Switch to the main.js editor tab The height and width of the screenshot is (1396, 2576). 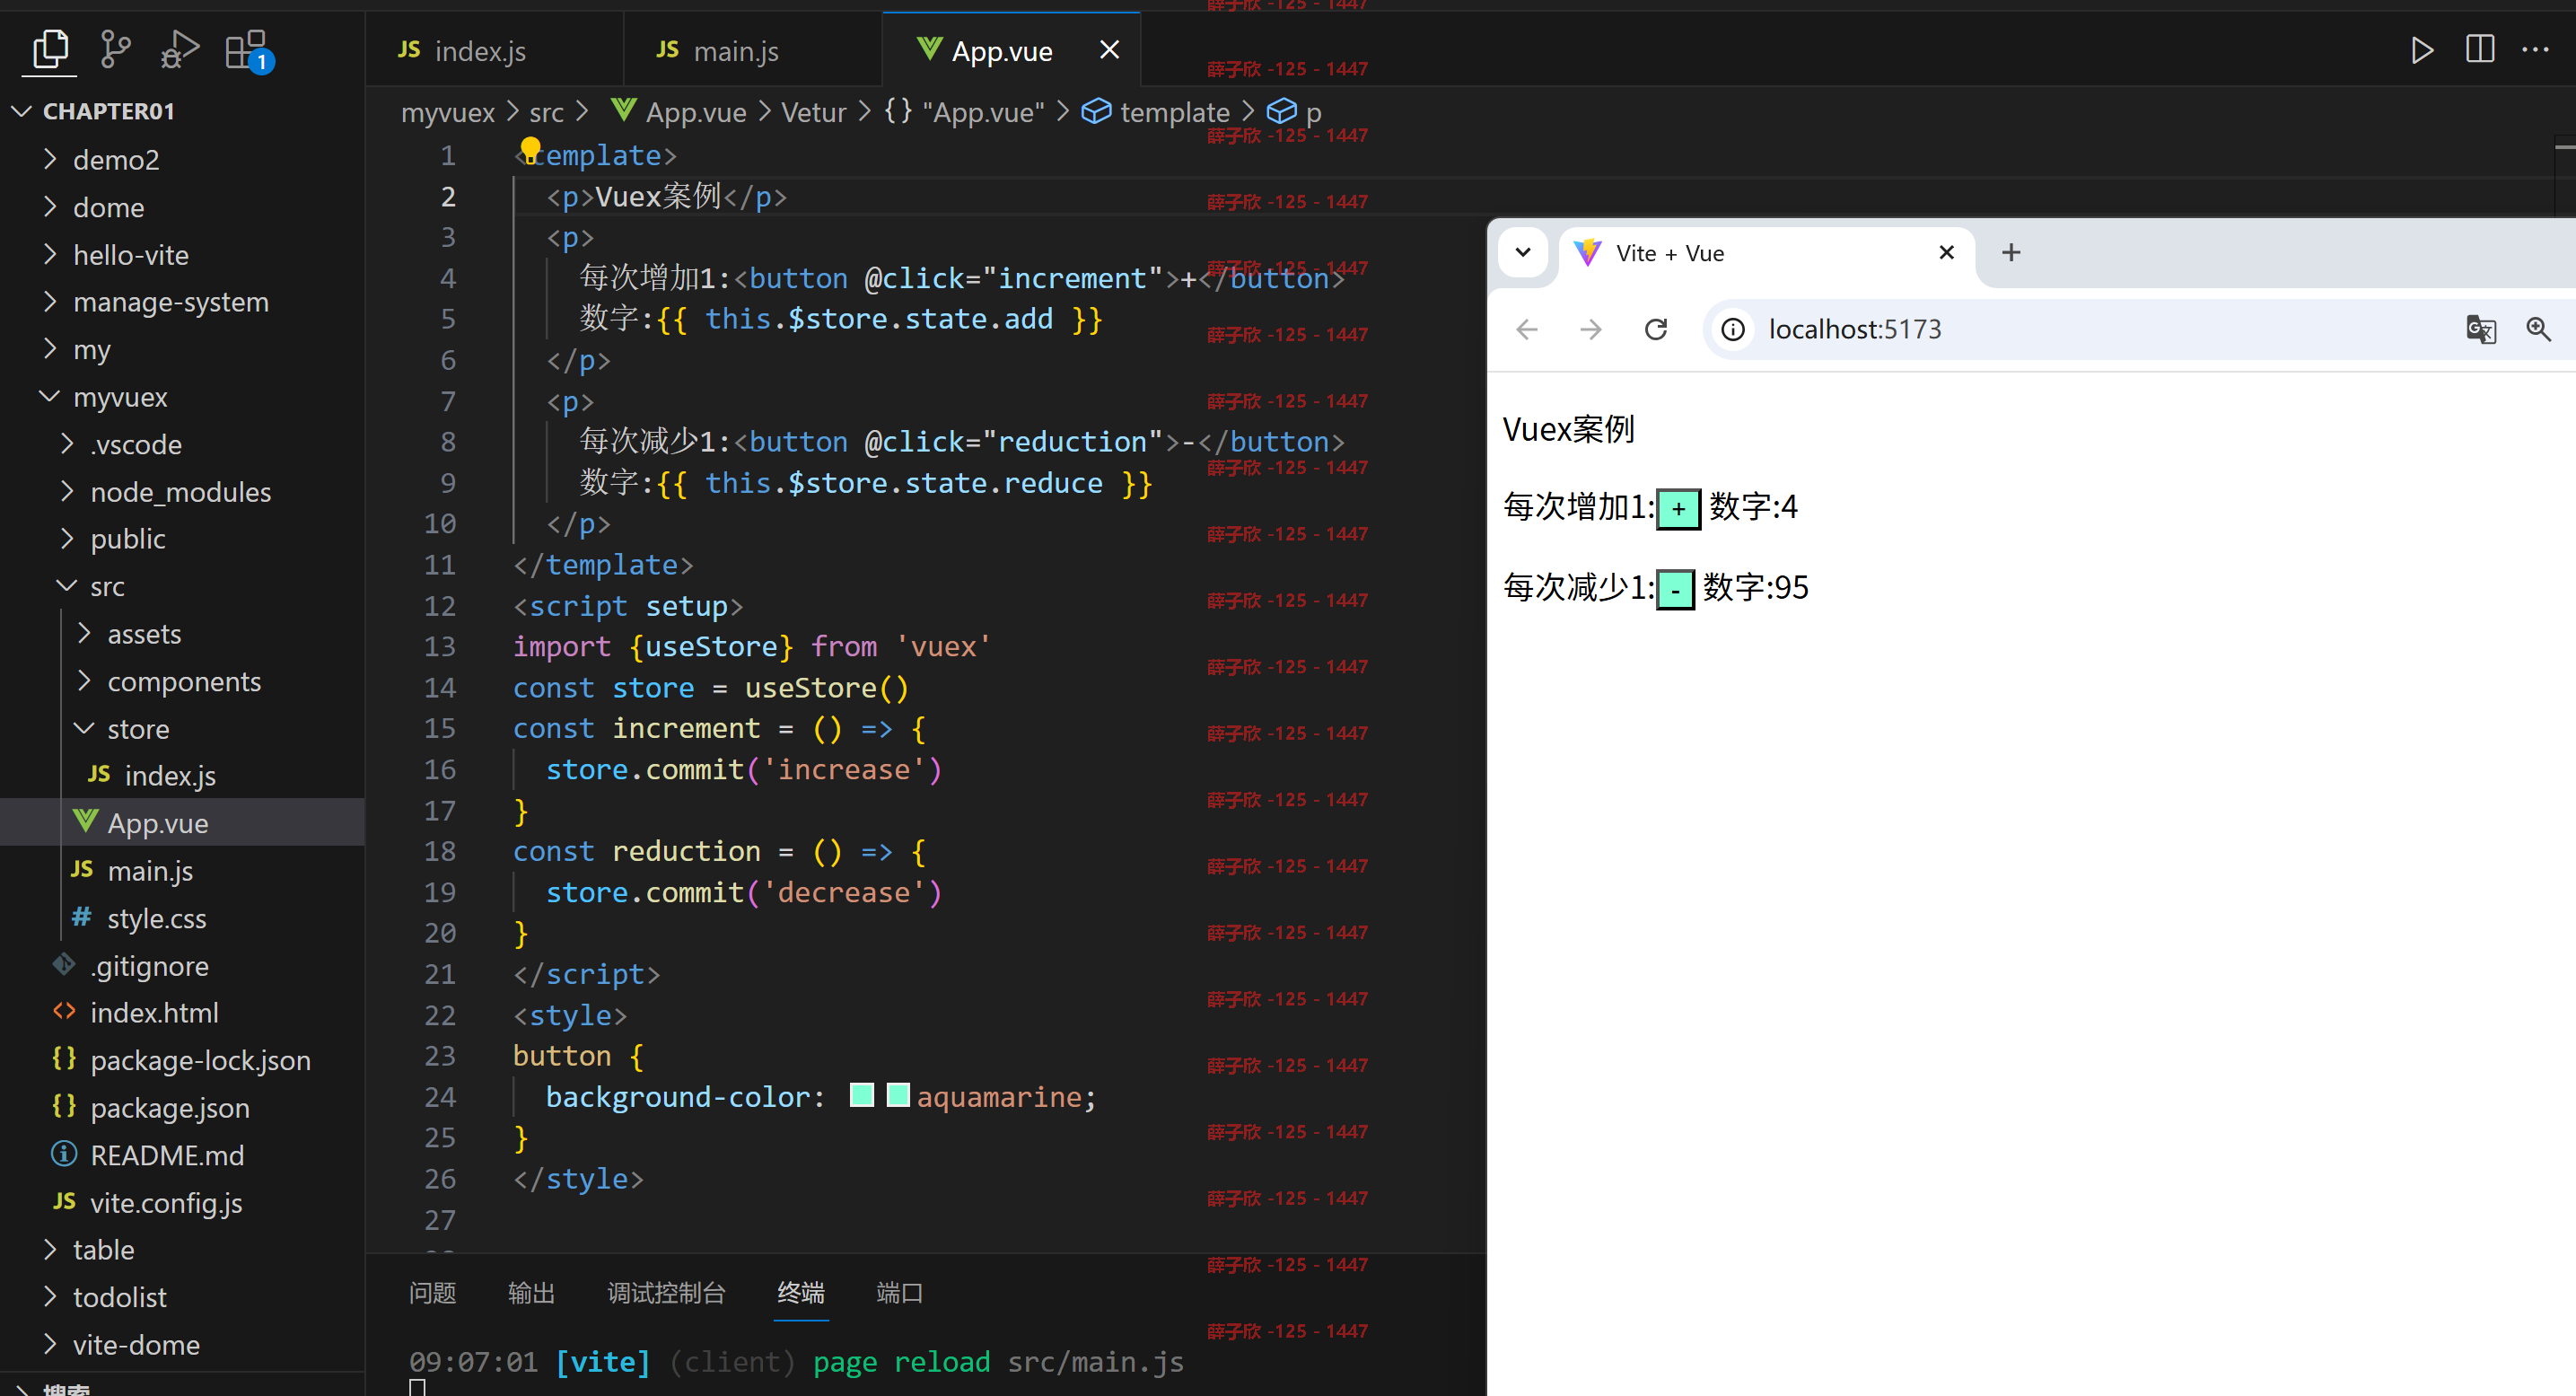(753, 50)
